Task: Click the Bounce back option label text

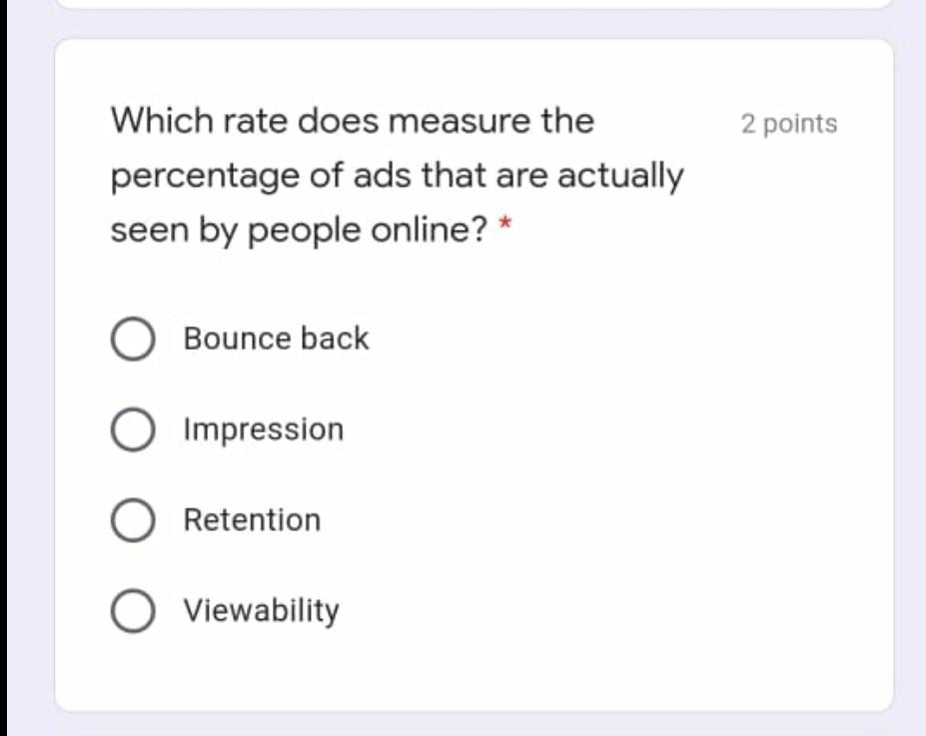Action: click(x=275, y=339)
